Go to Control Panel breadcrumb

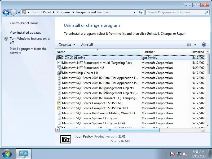pos(41,12)
